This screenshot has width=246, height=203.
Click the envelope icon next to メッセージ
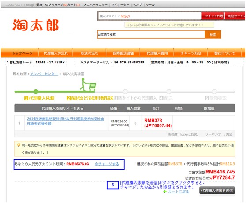point(47,5)
